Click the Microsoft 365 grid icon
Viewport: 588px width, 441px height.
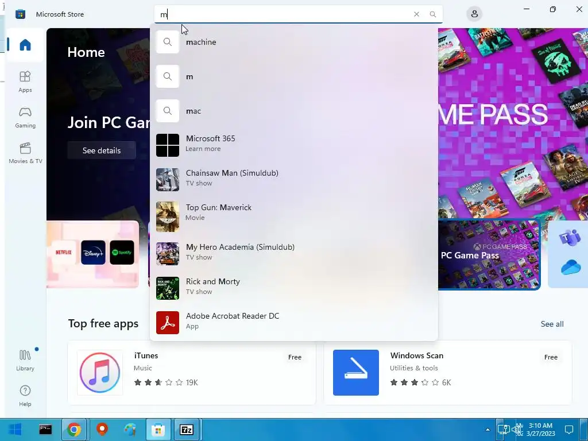[168, 145]
